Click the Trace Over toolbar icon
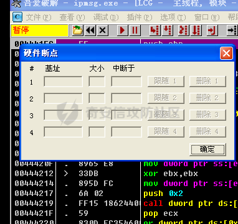Screen dimensions: 238x224 point(196,30)
